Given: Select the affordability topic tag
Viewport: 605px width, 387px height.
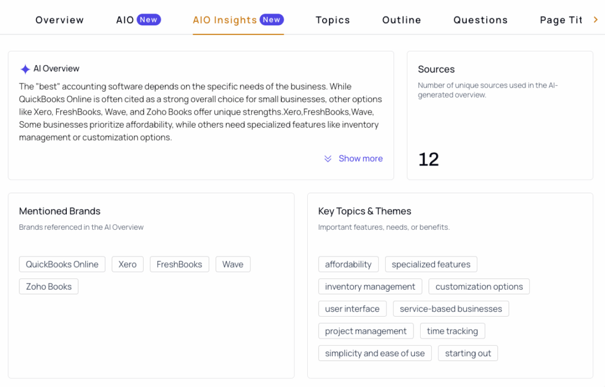Looking at the screenshot, I should pos(349,264).
